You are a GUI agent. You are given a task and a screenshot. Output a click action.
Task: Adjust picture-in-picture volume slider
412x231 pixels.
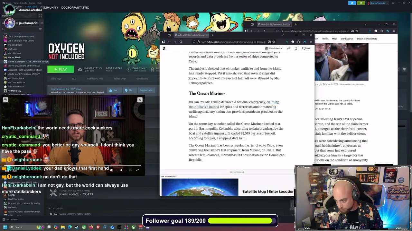(x=121, y=170)
